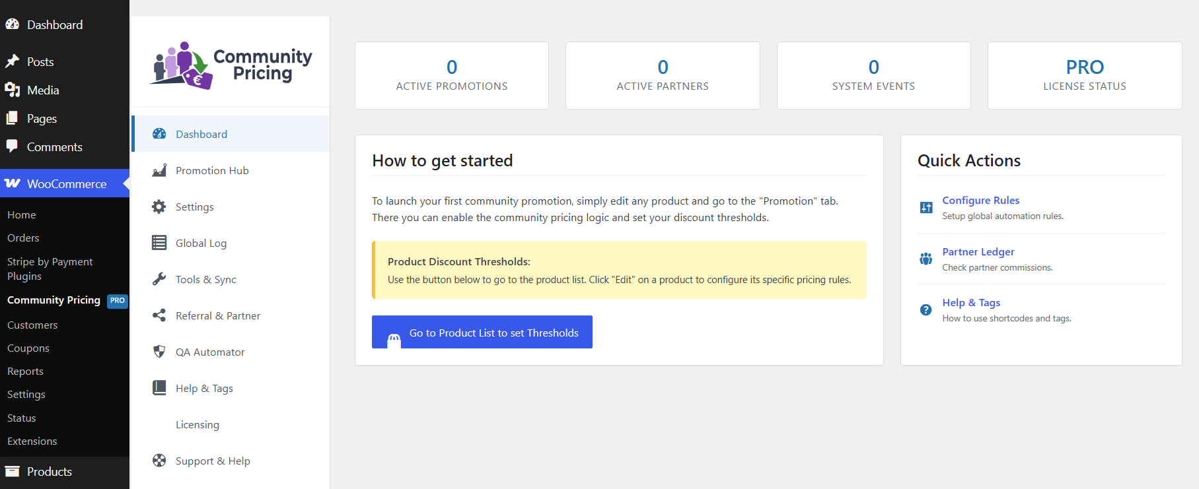Viewport: 1199px width, 489px height.
Task: Click the How to get started heading
Action: pos(443,160)
